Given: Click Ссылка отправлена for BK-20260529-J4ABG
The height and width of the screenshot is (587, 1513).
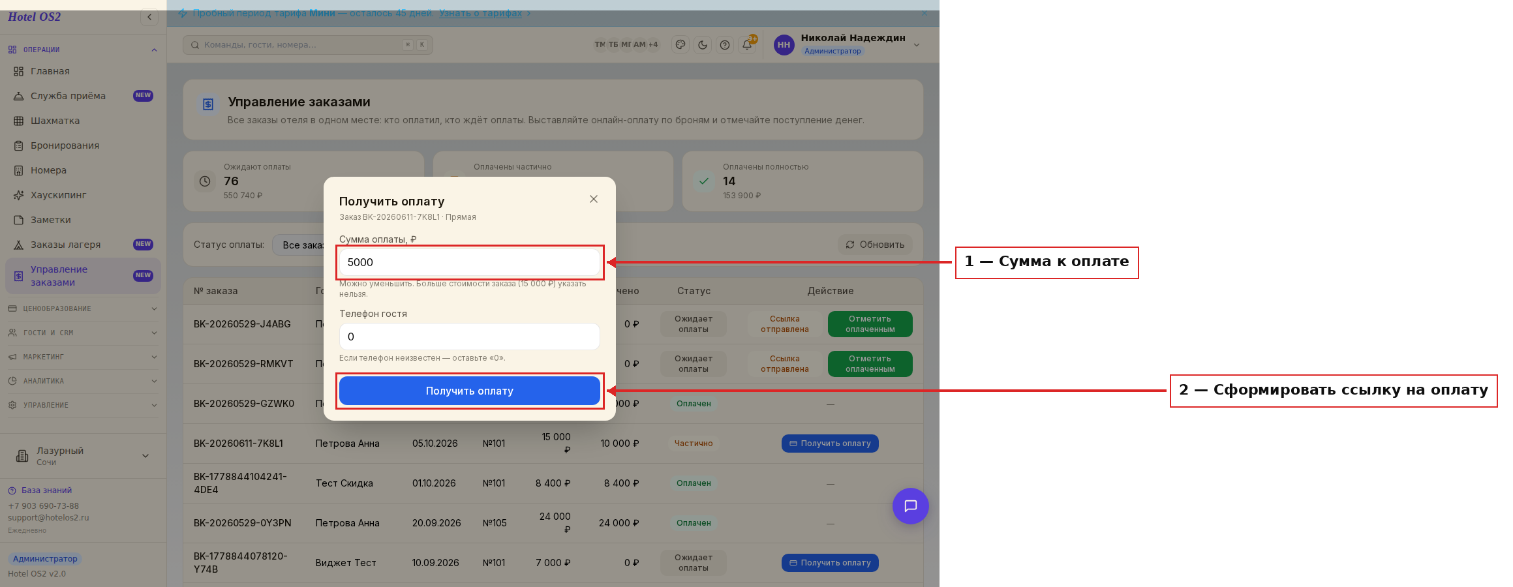Looking at the screenshot, I should (x=785, y=324).
